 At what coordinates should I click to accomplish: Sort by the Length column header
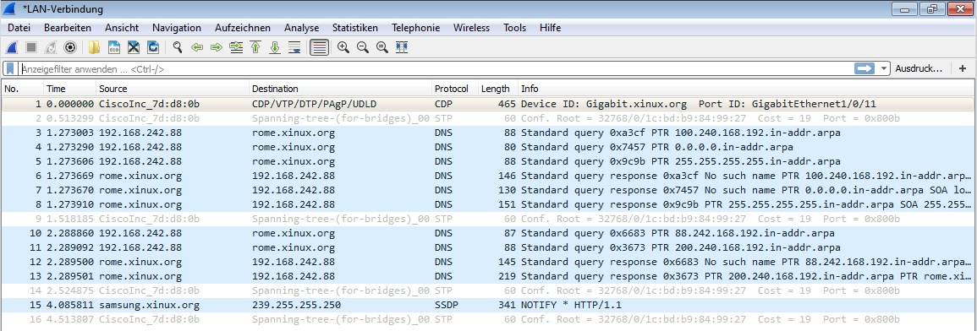[498, 89]
